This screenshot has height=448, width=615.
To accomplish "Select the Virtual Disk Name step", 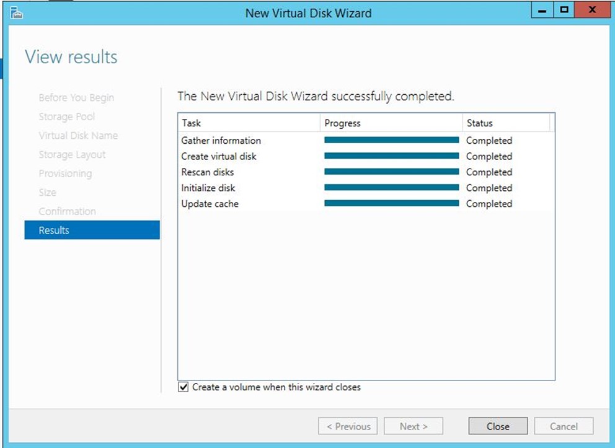I will [x=78, y=136].
